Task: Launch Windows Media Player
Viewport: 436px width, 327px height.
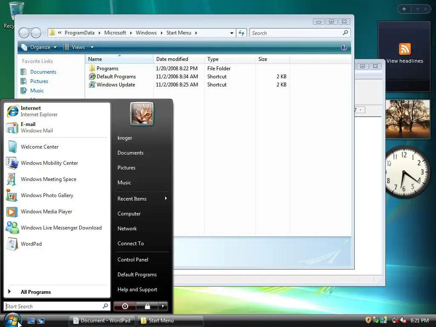Action: click(57, 212)
